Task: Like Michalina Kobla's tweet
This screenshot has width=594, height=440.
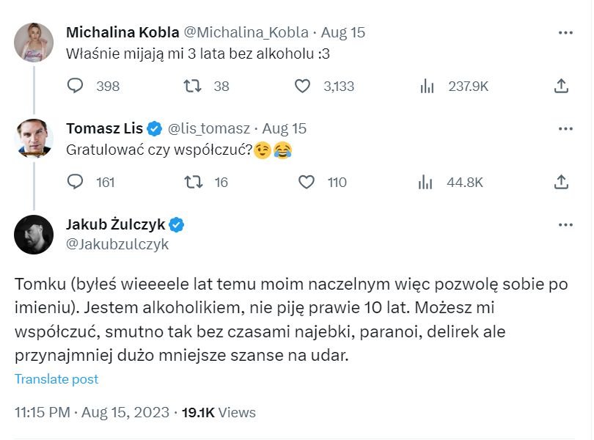Action: point(302,86)
